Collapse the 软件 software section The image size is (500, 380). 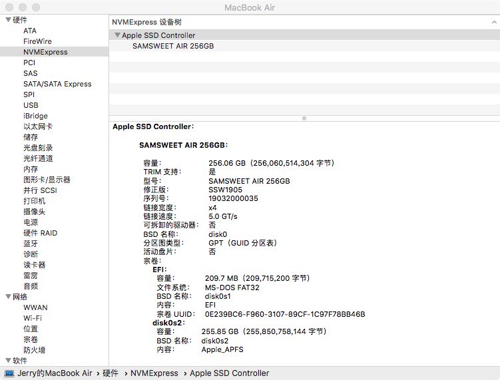[8, 360]
